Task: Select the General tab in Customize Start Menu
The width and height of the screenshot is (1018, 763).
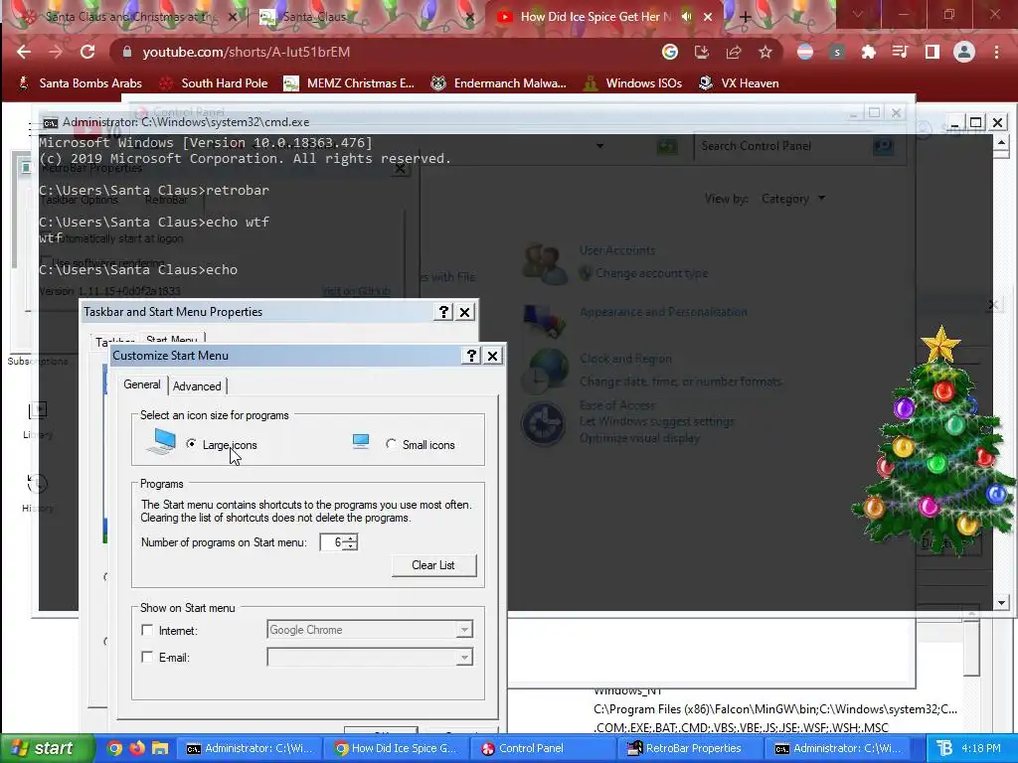Action: (141, 384)
